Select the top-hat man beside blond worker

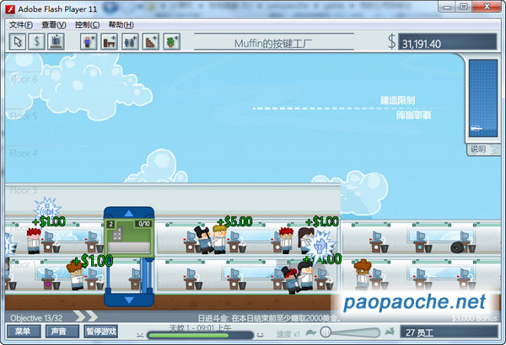click(x=203, y=239)
